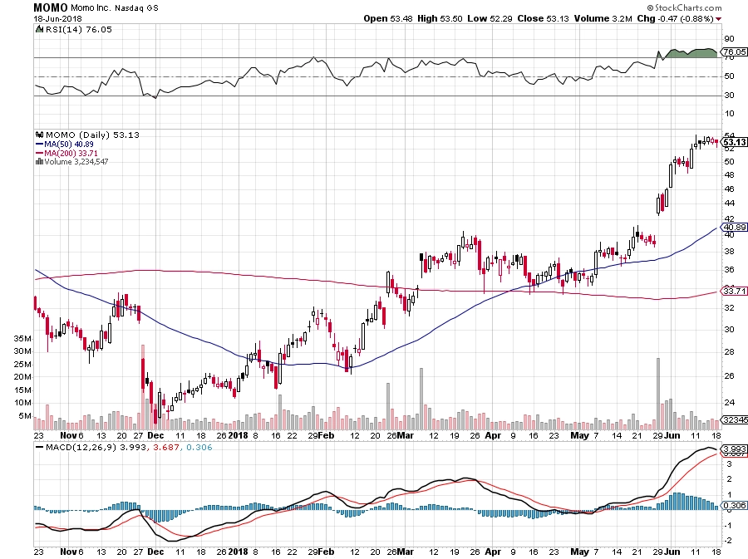The image size is (748, 559).
Task: Click the 'RSI(14) 76.05' indicator label
Action: coord(78,30)
